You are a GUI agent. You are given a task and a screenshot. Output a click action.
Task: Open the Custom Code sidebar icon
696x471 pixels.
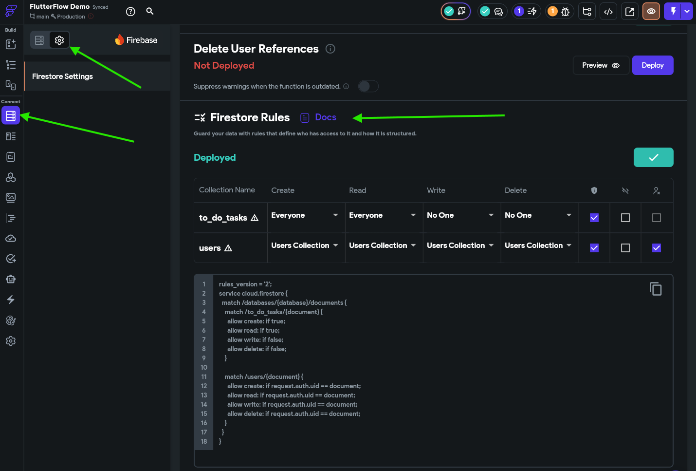[11, 218]
